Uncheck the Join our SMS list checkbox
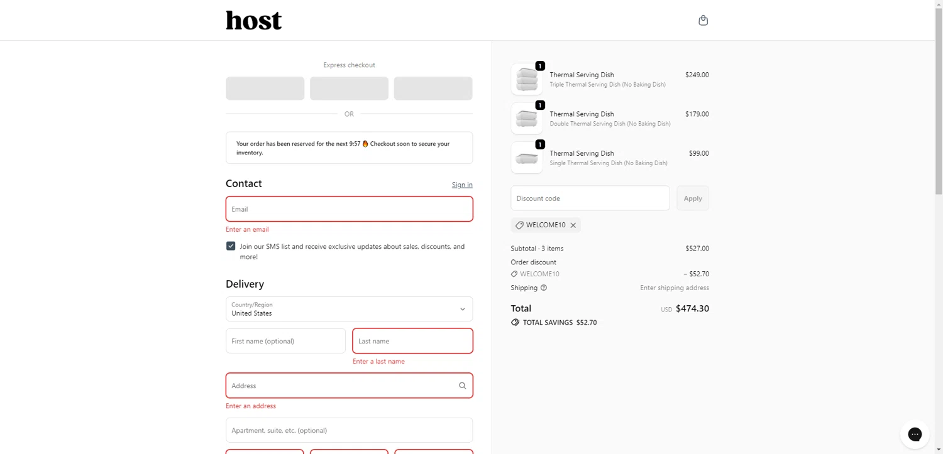 [231, 246]
